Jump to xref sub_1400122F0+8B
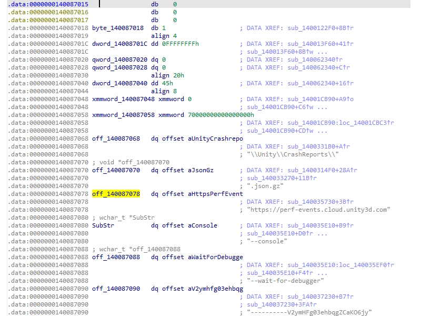The image size is (421, 316). [320, 28]
